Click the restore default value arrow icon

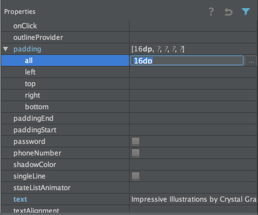[228, 12]
